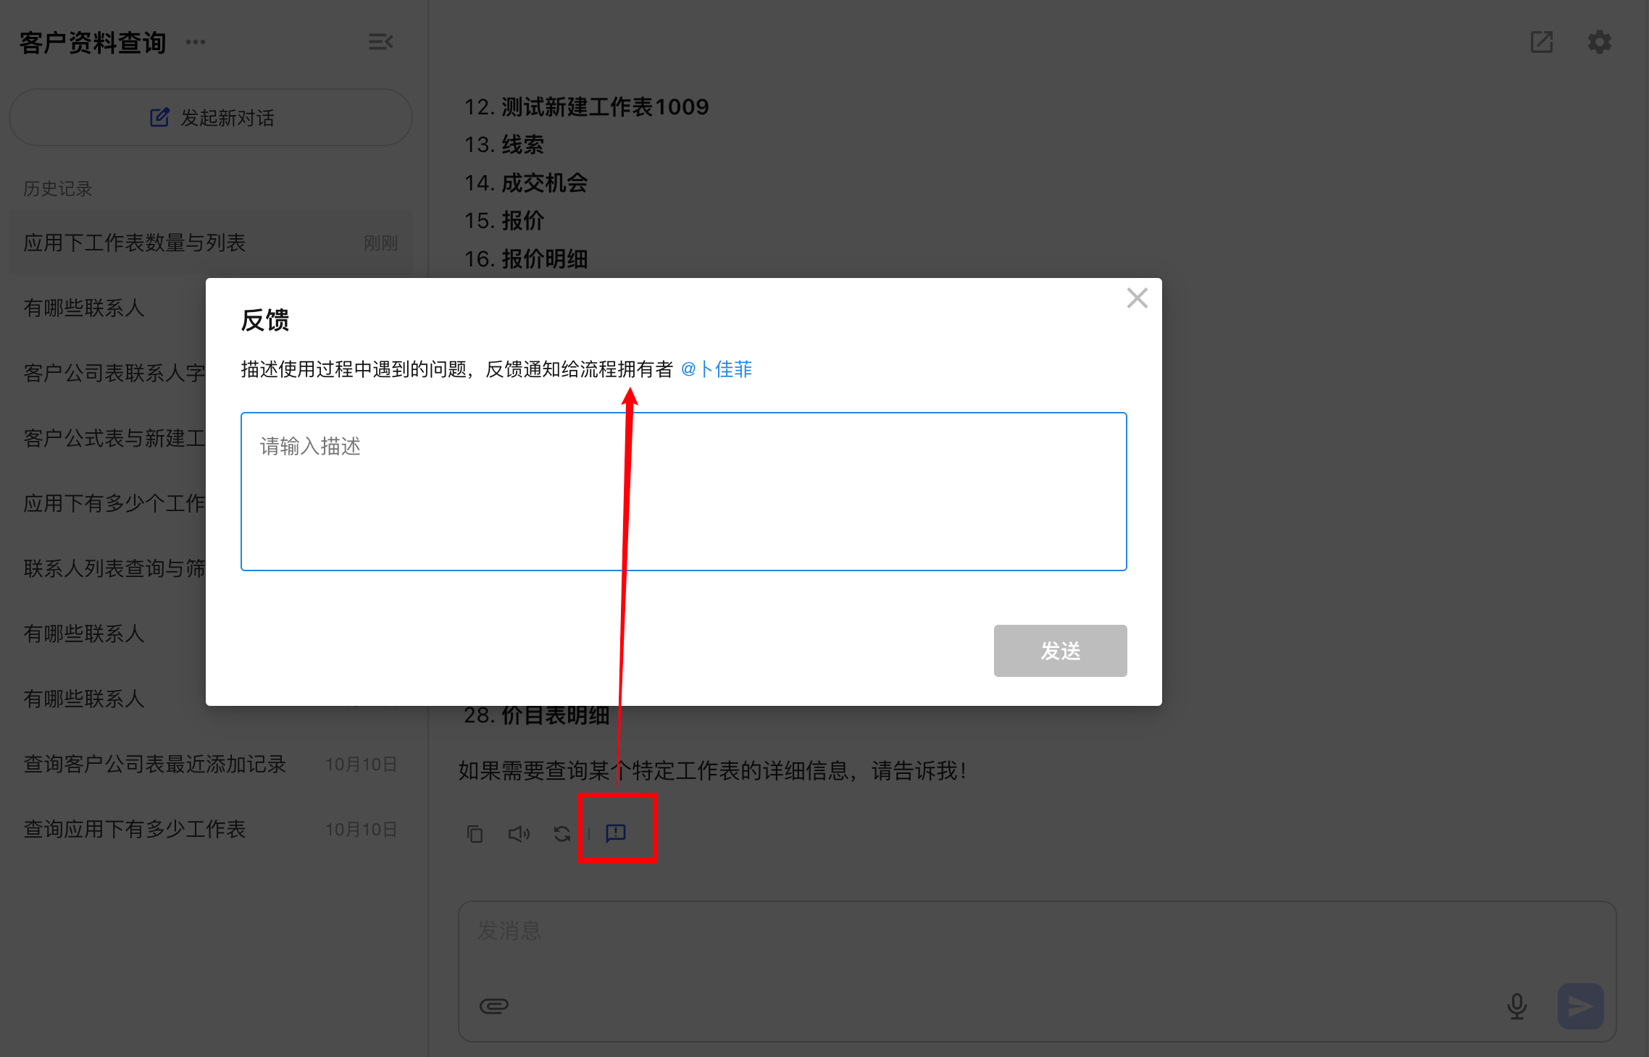Select 应用下工作表数量与列表 history item
The height and width of the screenshot is (1057, 1649).
pos(135,243)
